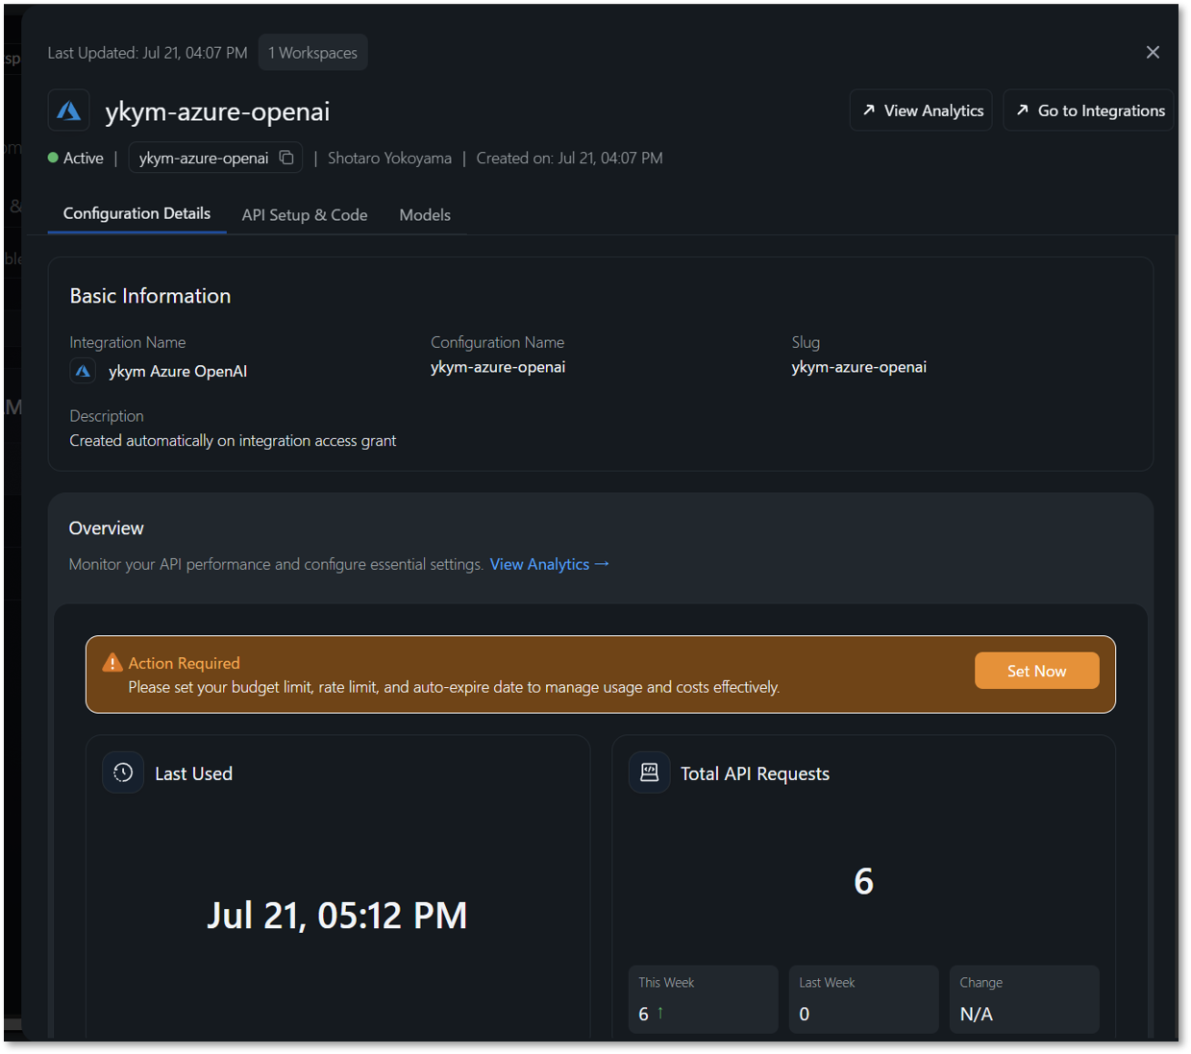The image size is (1191, 1054).
Task: Click the Description field label
Action: (x=106, y=416)
